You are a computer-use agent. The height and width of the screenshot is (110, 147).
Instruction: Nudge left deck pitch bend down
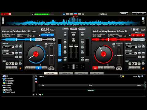[50, 69]
